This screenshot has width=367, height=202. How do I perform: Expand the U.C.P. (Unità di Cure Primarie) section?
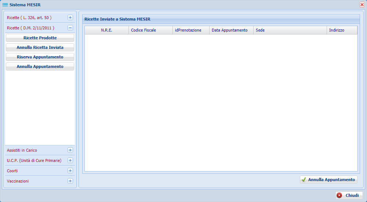click(x=70, y=160)
